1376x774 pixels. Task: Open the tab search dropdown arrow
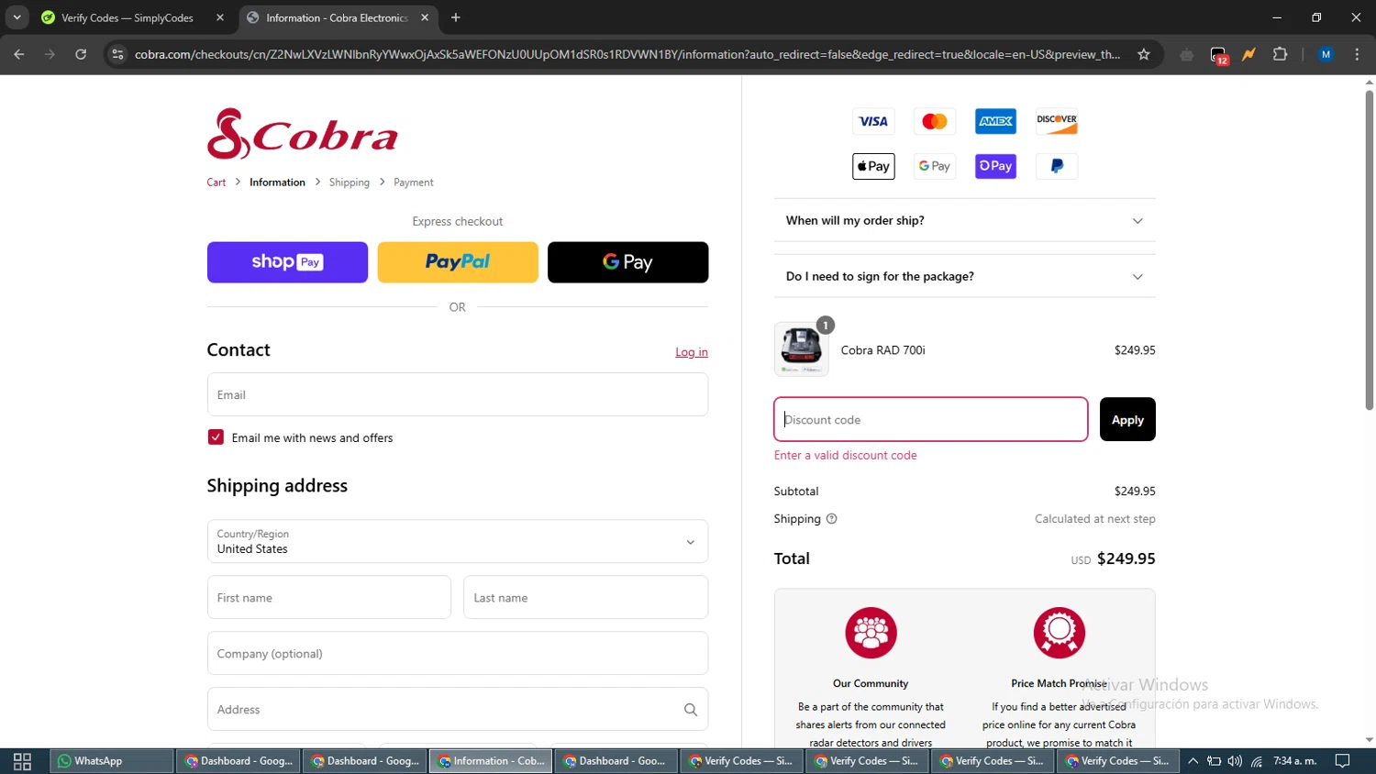pos(17,17)
